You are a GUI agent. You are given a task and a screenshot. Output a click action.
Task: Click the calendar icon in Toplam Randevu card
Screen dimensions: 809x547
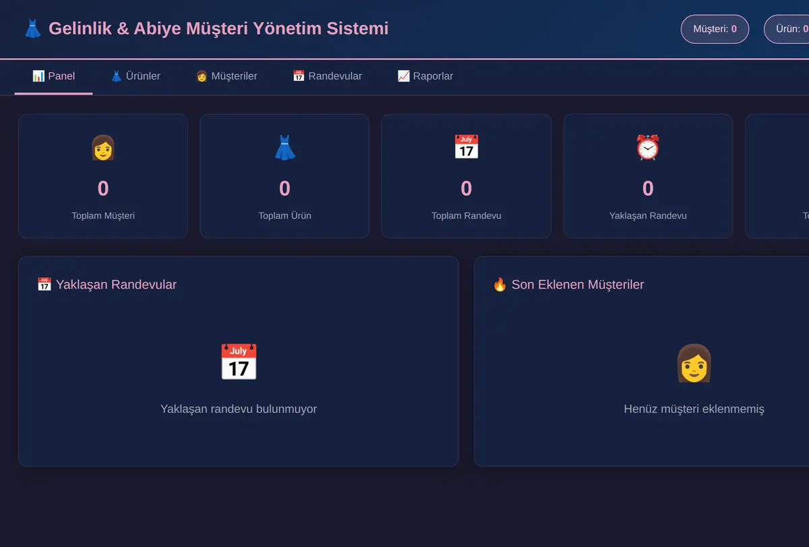click(x=467, y=147)
